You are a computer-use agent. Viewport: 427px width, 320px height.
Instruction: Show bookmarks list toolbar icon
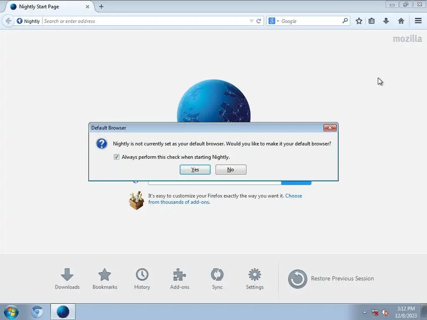pyautogui.click(x=372, y=21)
